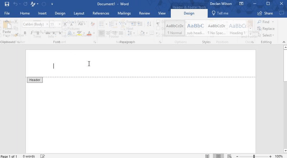Screen dimensions: 287x158
Task: Click the Undo arrow icon
Action: pyautogui.click(x=15, y=4)
